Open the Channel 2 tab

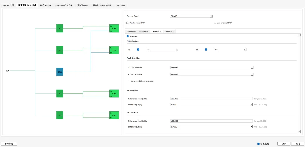pyautogui.click(x=156, y=32)
